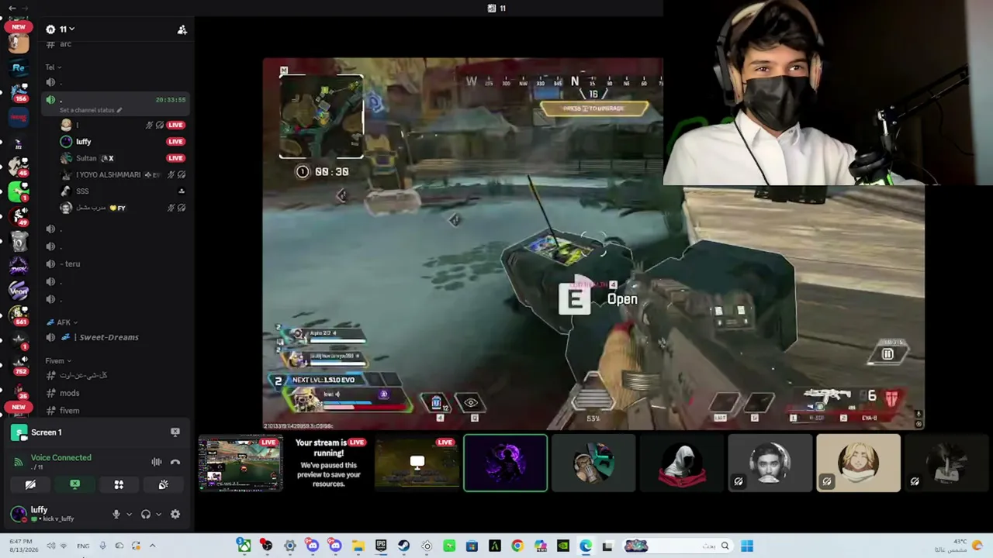Open the server icon with 752 badge
993x558 pixels.
click(x=19, y=365)
